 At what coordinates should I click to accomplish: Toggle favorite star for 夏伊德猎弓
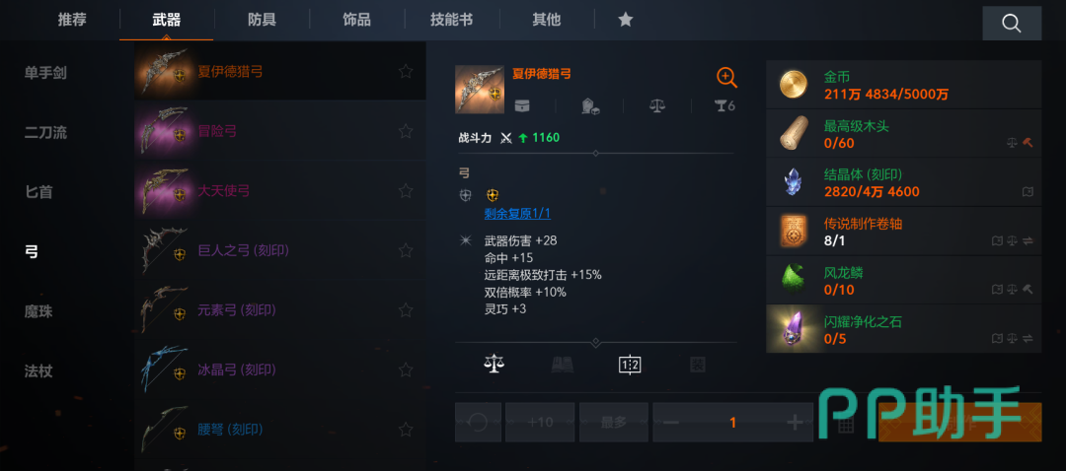click(406, 71)
